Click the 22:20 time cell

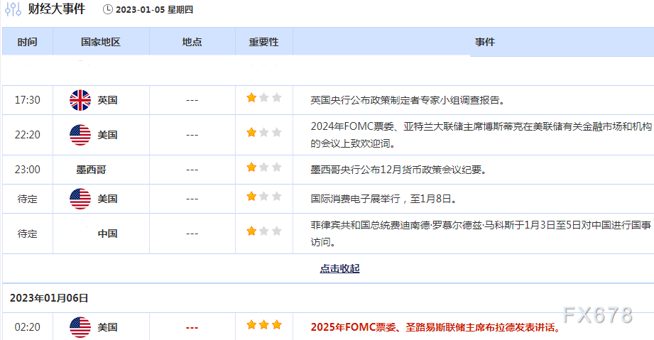pyautogui.click(x=28, y=135)
